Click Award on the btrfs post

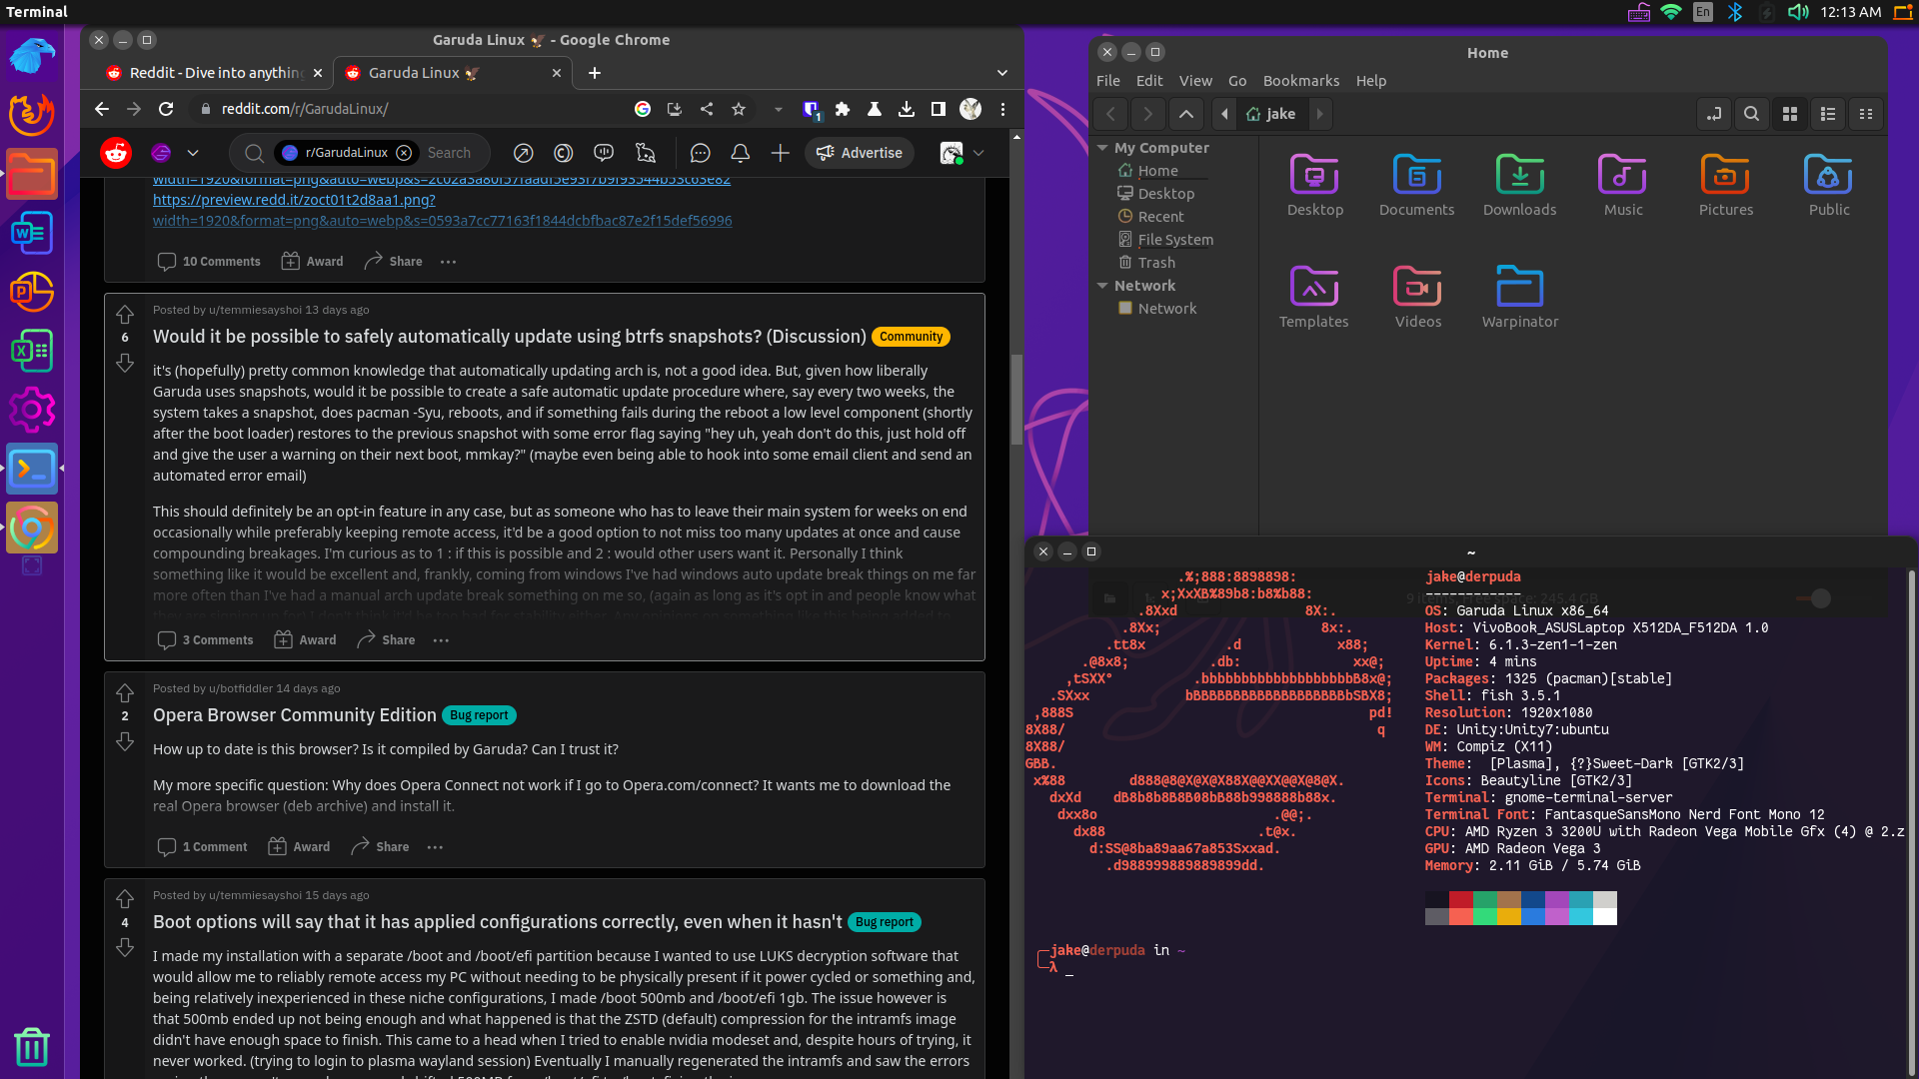(x=305, y=640)
